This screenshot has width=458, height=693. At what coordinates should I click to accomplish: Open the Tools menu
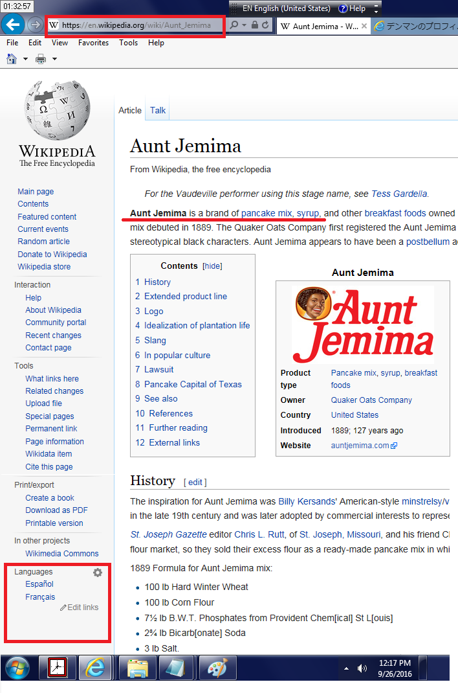click(128, 43)
